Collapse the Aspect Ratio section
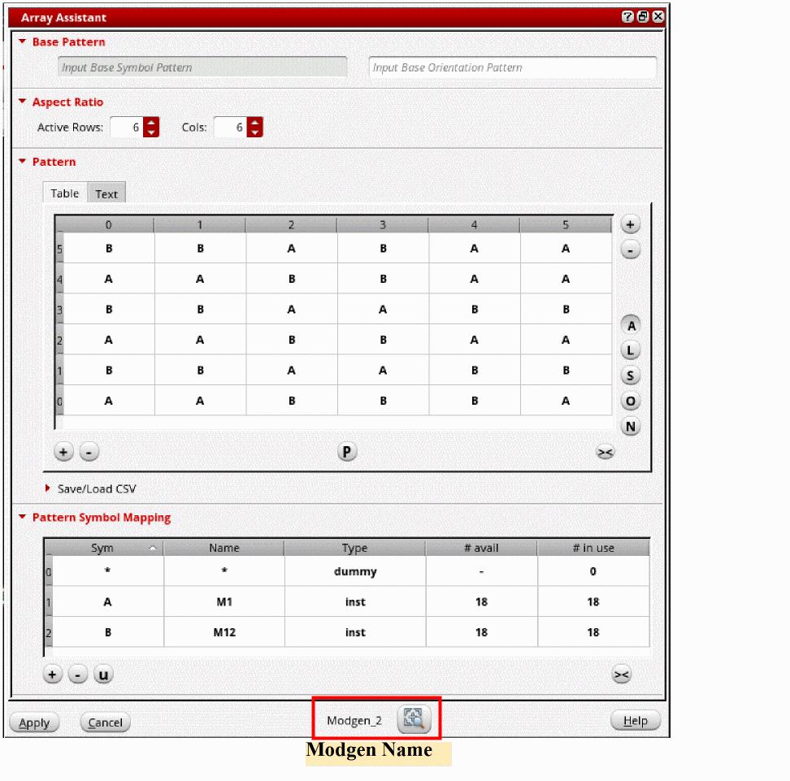790x781 pixels. point(22,102)
